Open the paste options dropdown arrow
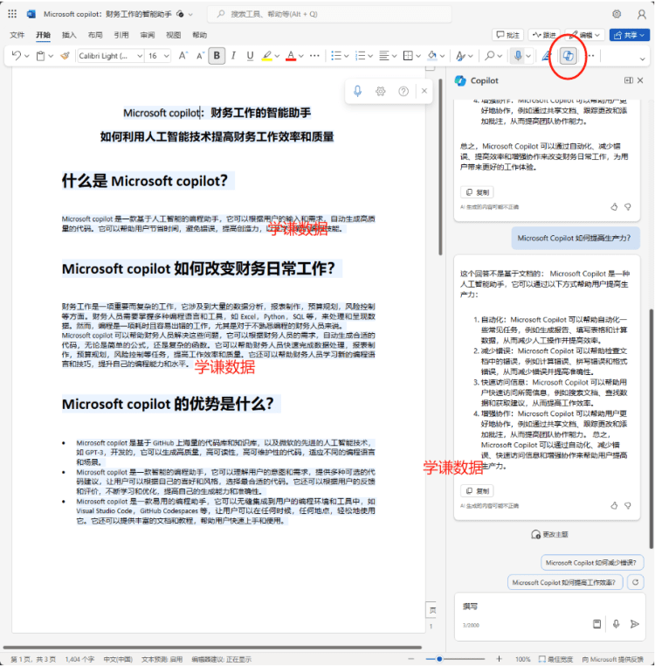 (x=51, y=56)
